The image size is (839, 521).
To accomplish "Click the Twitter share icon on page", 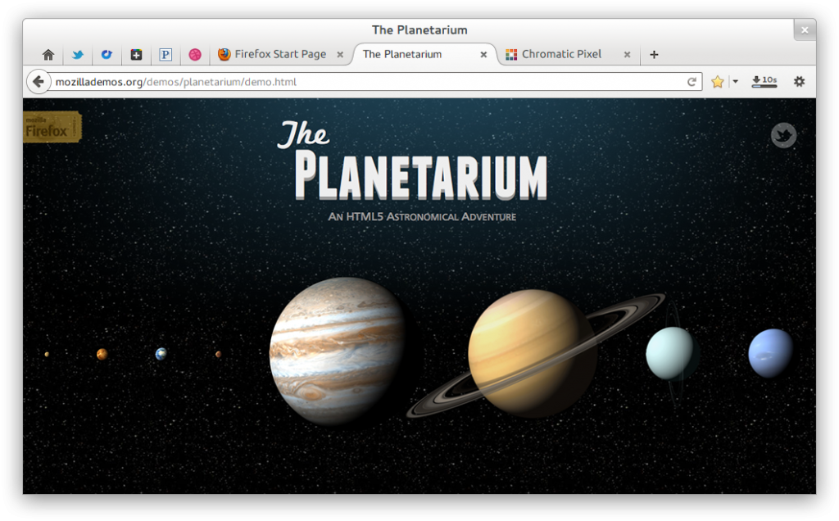I will [x=783, y=135].
